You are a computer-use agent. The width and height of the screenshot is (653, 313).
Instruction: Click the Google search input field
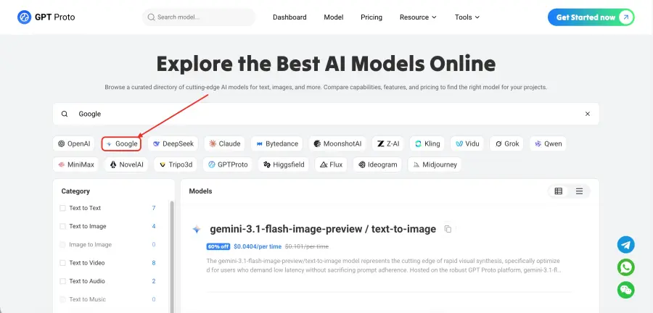click(326, 114)
